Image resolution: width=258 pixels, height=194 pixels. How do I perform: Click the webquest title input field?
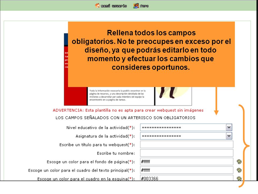point(187,144)
